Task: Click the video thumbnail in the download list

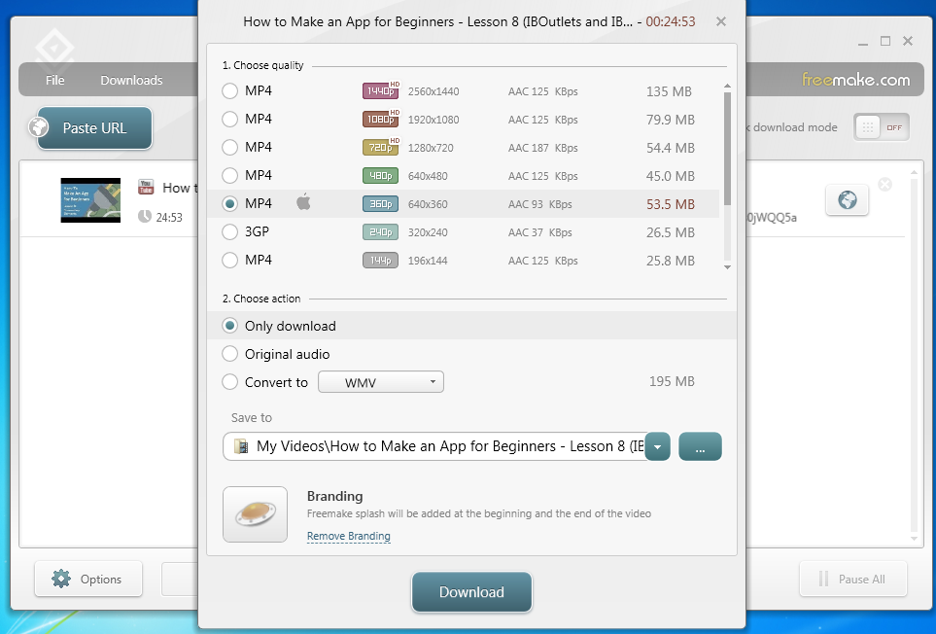Action: [90, 200]
